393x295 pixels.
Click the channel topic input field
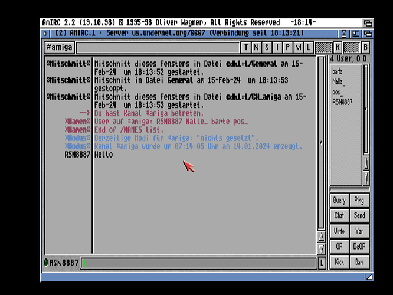tap(158, 48)
